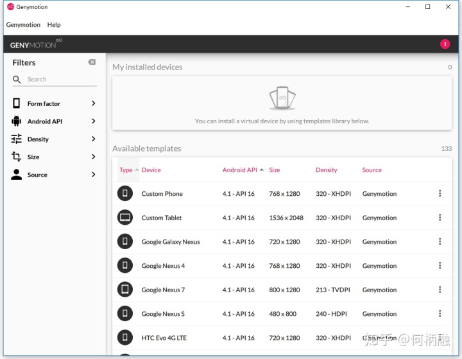Click the 1536 x 2048 size cell
462x359 pixels.
tap(286, 218)
